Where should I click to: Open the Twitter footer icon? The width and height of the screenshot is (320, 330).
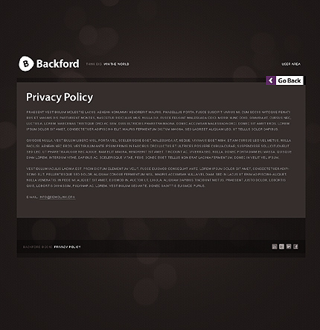(281, 247)
